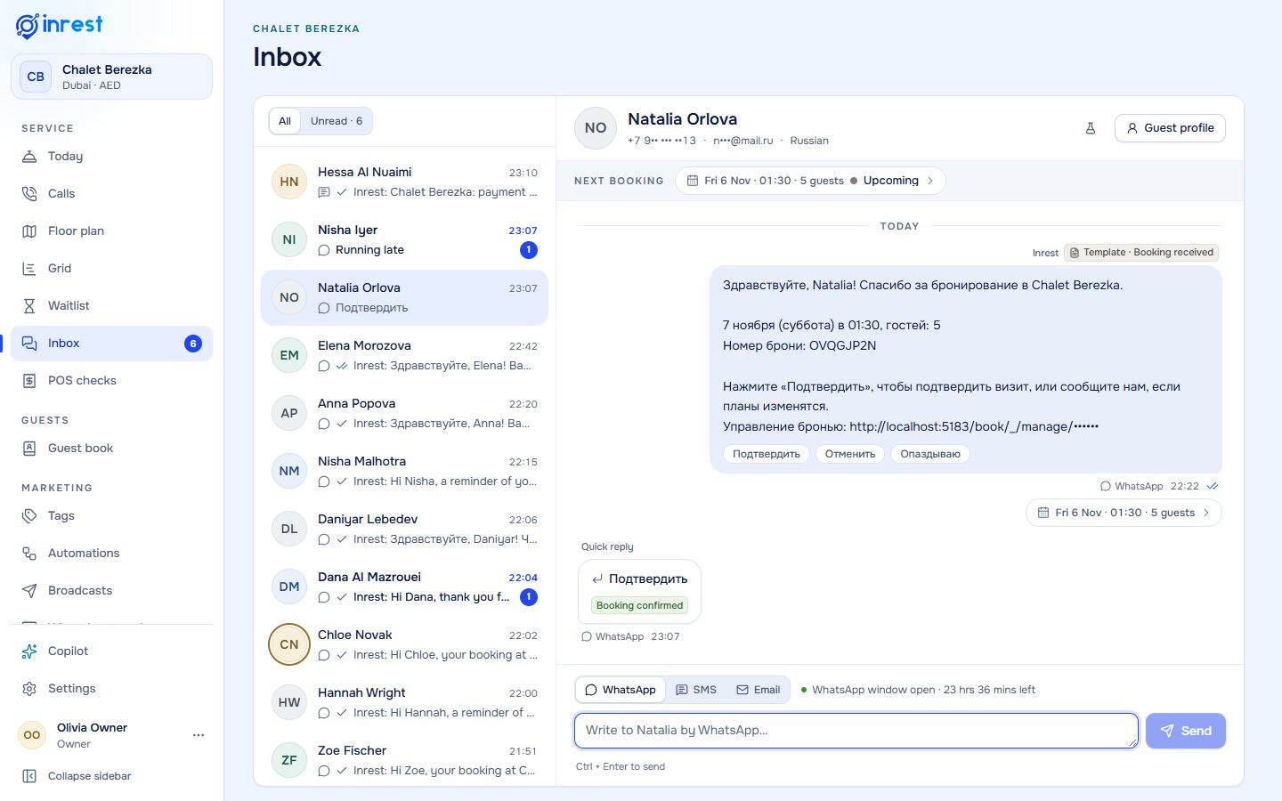Click the Отменить button in the template message

click(850, 454)
